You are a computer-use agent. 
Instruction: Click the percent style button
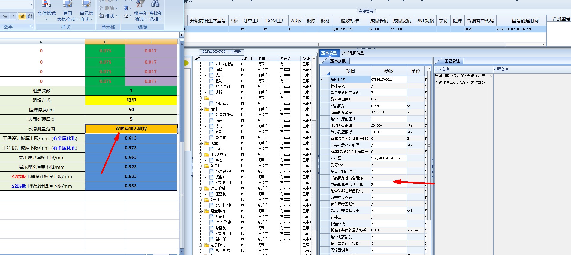(5, 16)
